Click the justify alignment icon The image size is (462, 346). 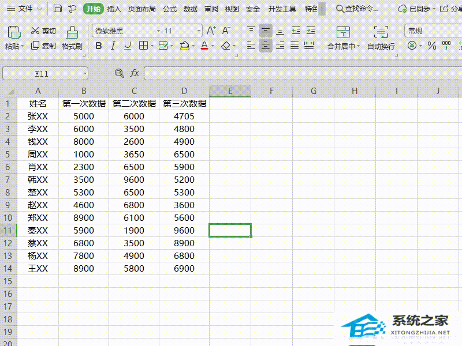point(295,46)
